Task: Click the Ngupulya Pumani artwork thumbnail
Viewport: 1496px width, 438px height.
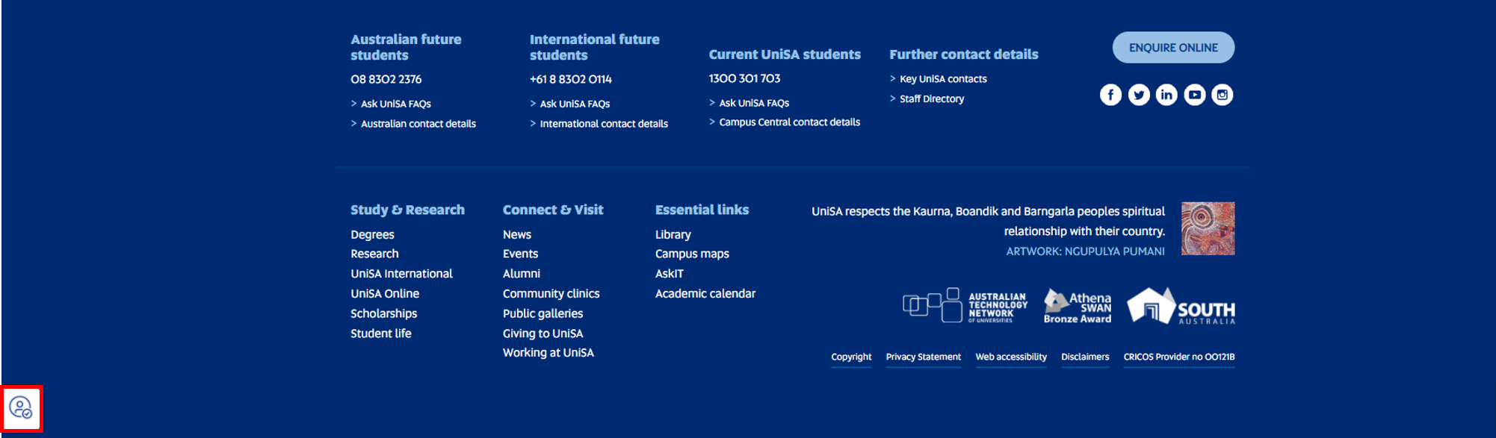Action: point(1208,228)
